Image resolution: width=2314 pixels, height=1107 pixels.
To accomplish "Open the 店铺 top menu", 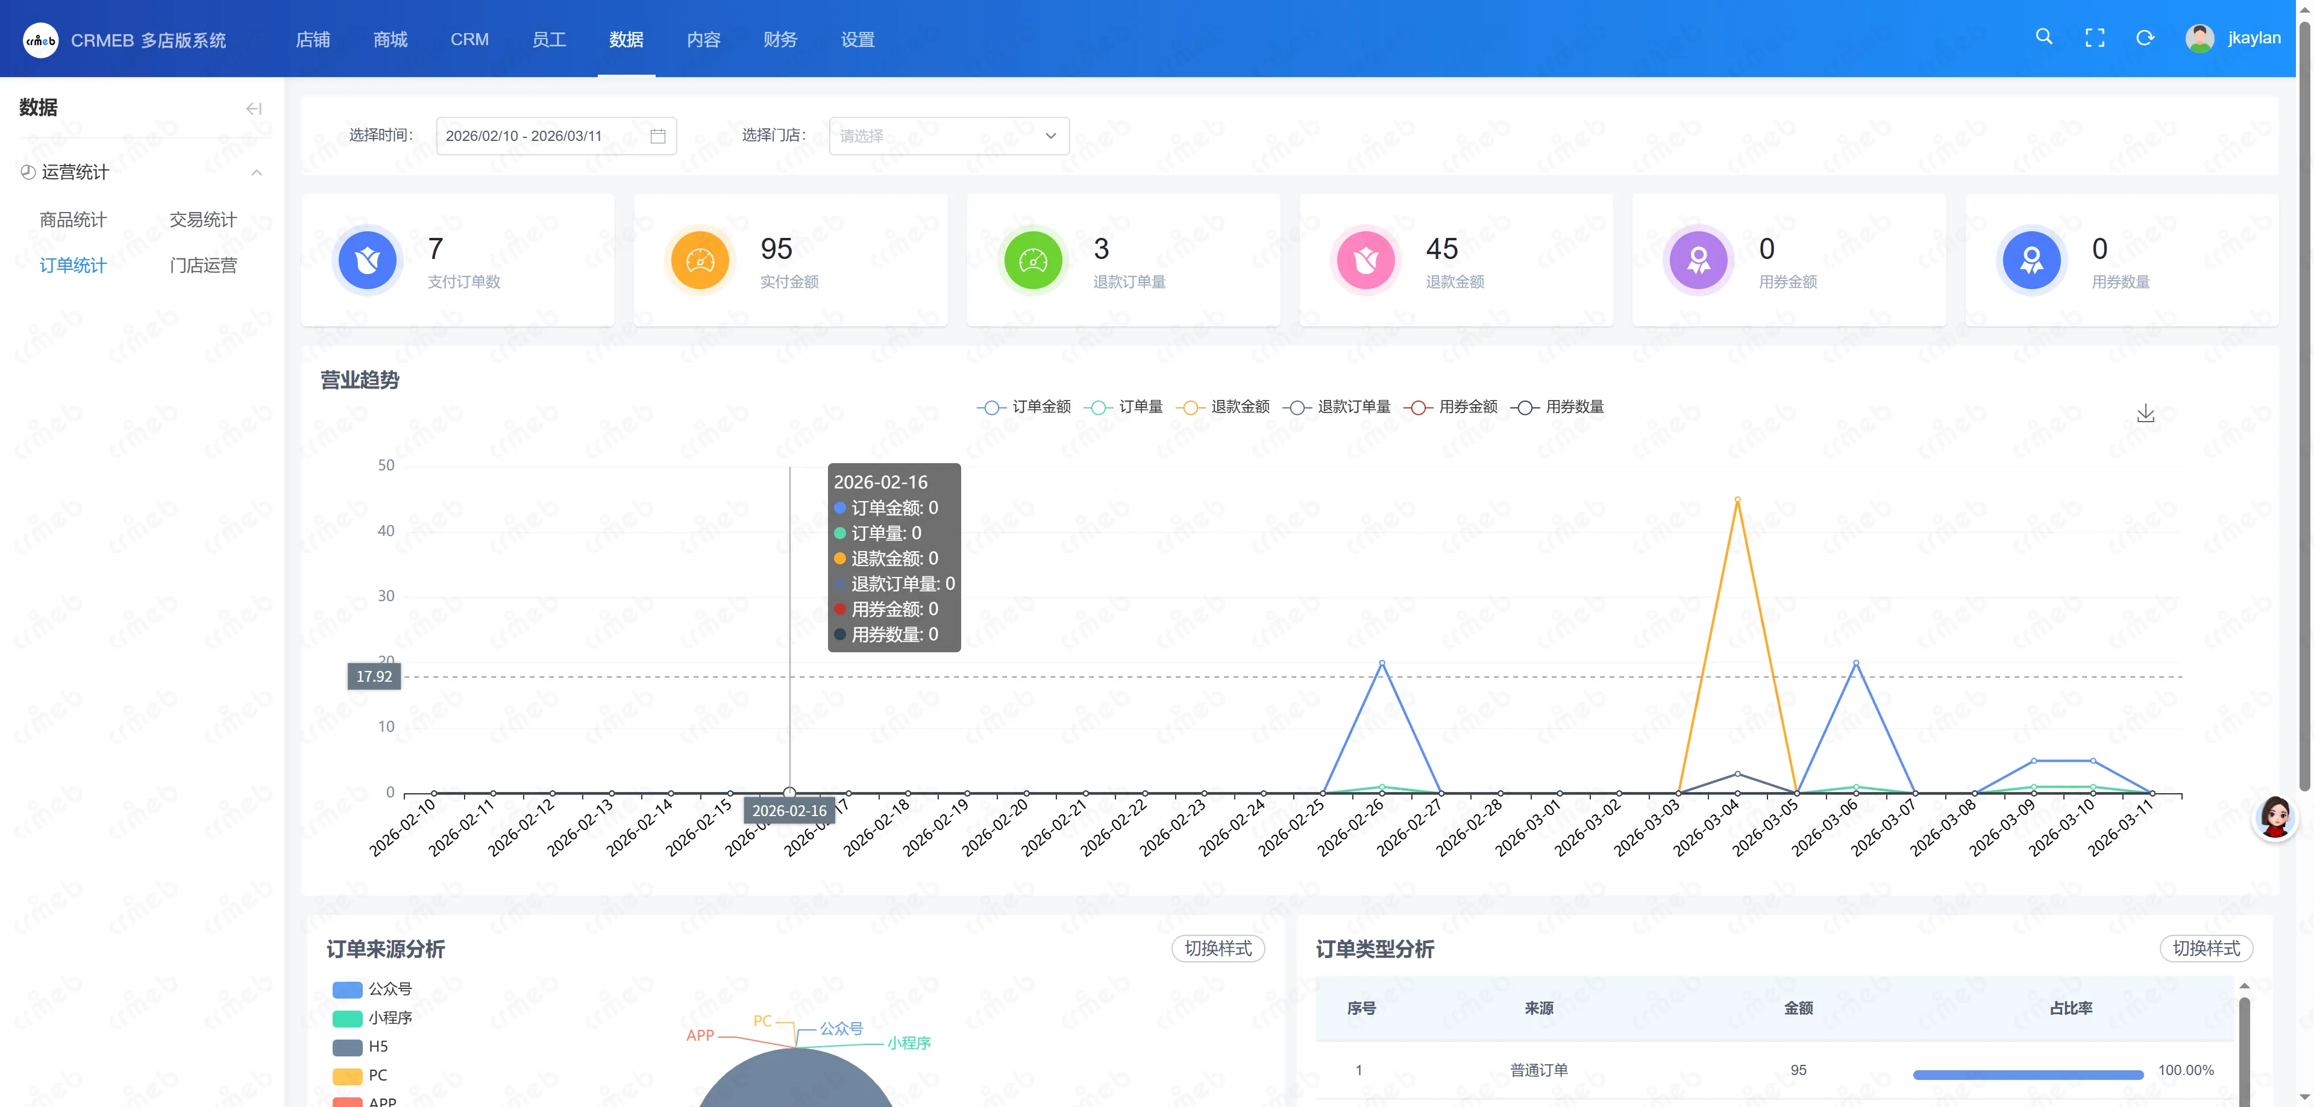I will (313, 39).
